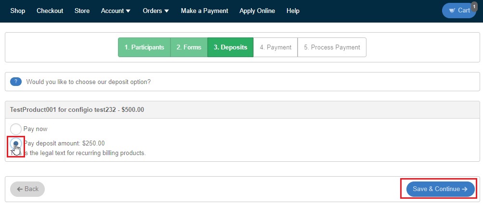Click the blue question mark help icon
Screen dimensions: 483x205
[x=16, y=82]
